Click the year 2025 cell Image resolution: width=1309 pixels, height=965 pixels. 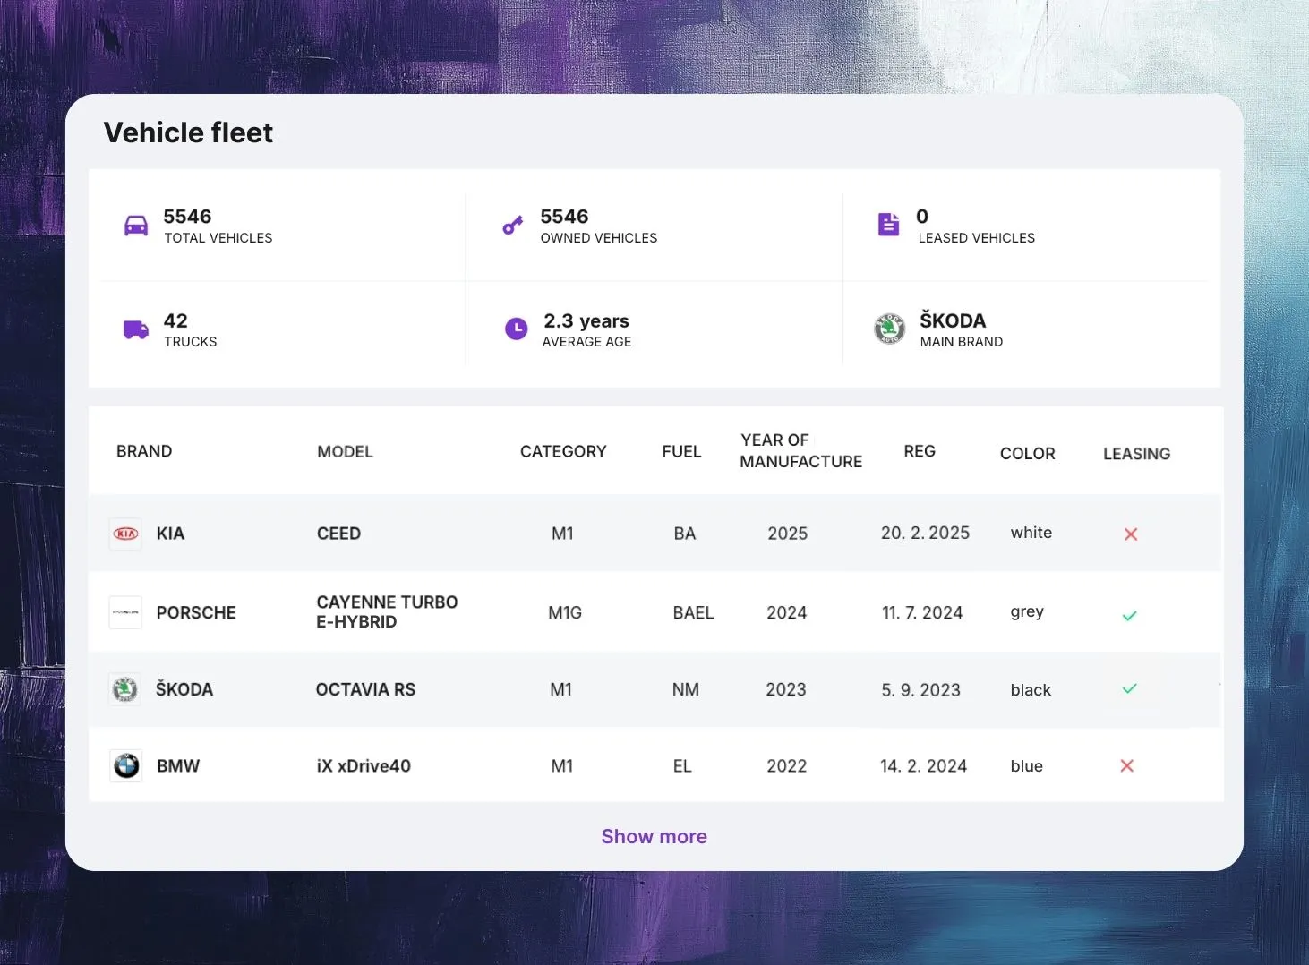coord(788,534)
